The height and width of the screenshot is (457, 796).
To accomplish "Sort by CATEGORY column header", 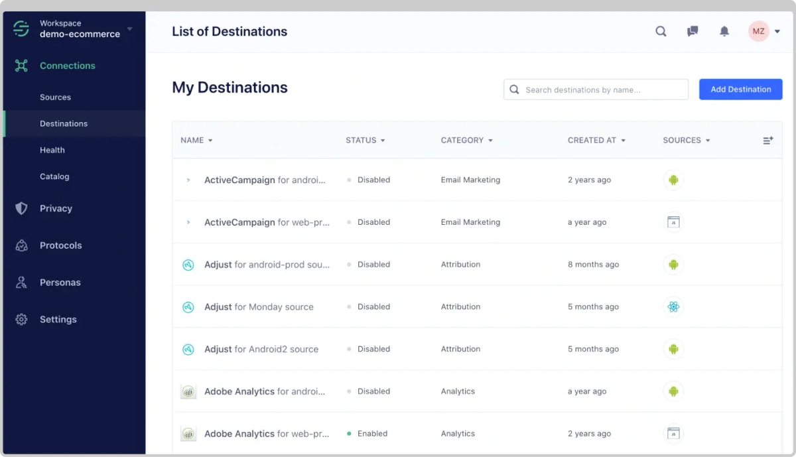I will coord(467,140).
